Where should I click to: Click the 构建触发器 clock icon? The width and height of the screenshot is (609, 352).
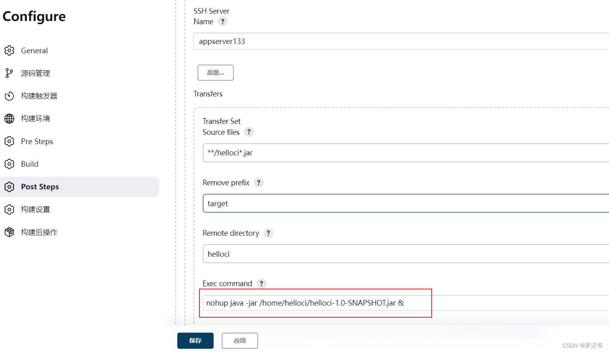click(9, 96)
